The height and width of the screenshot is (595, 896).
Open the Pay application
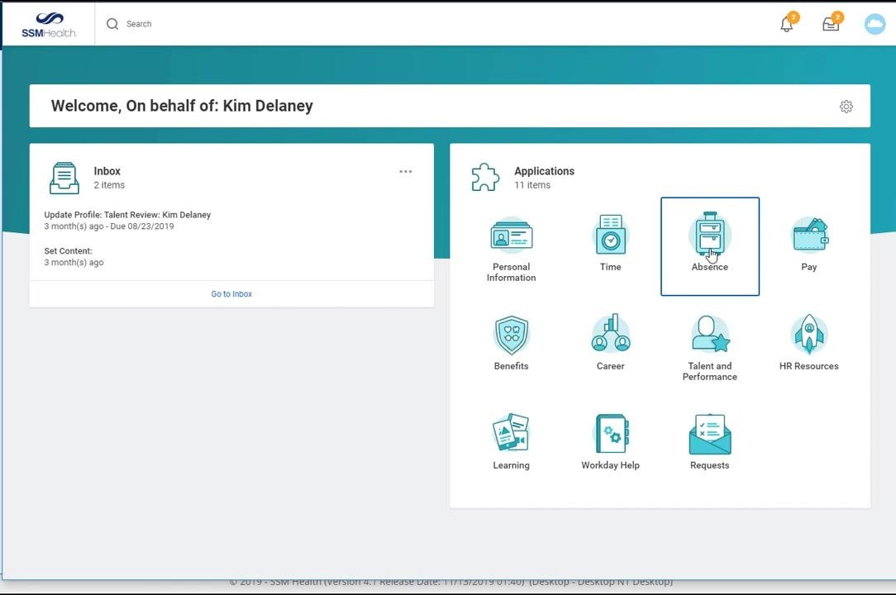pyautogui.click(x=809, y=244)
